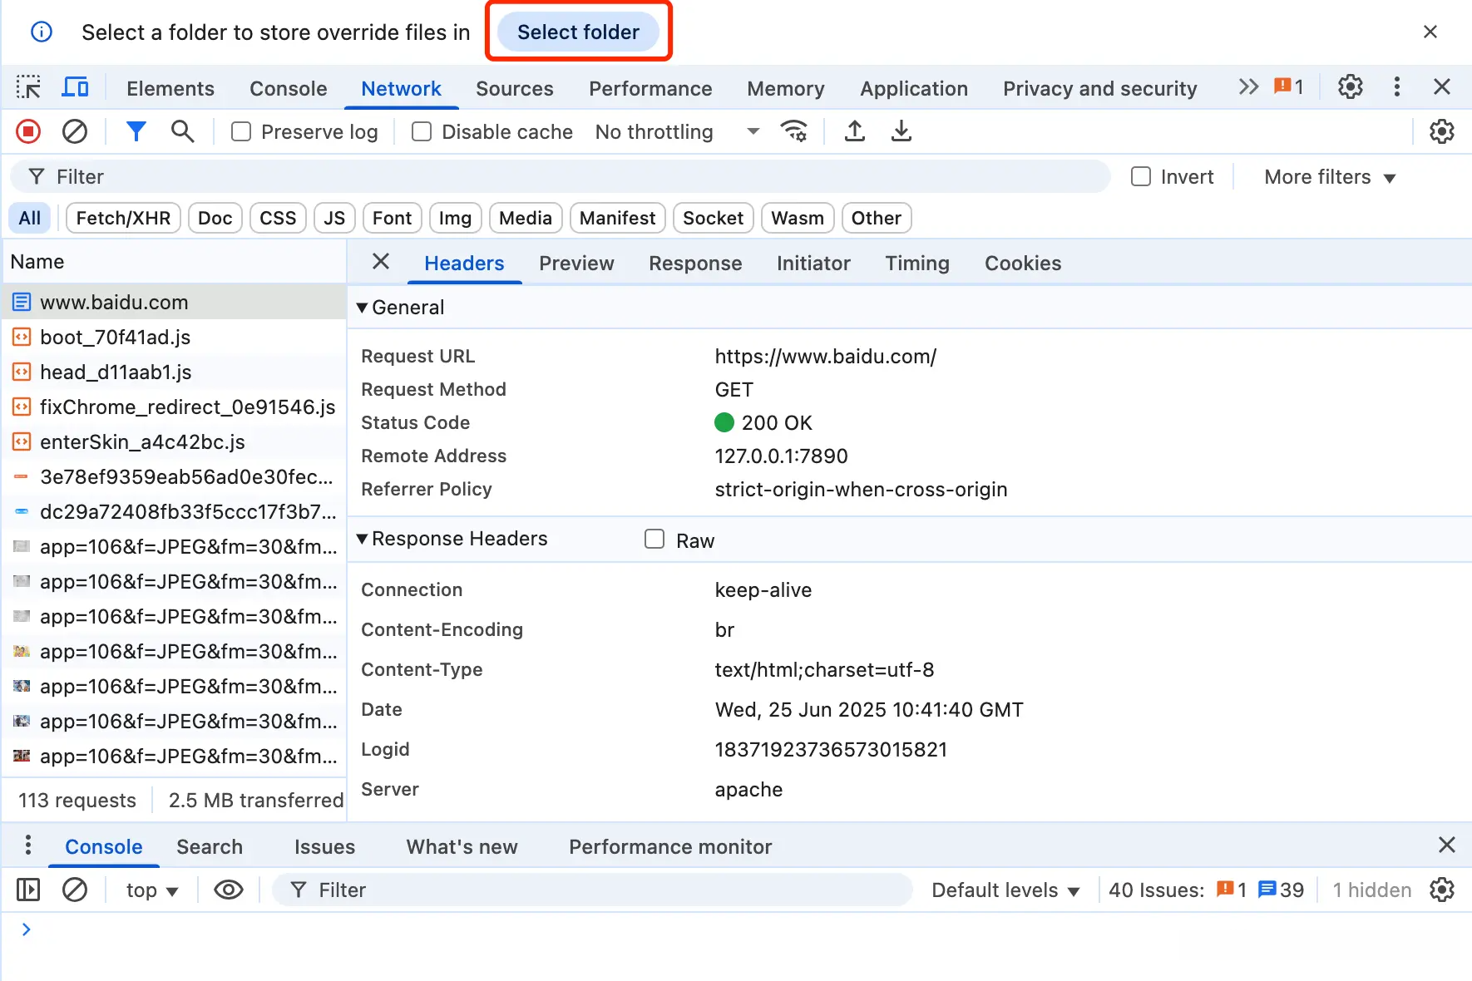Open the Timing tab for the request
This screenshot has height=981, width=1472.
click(x=916, y=264)
